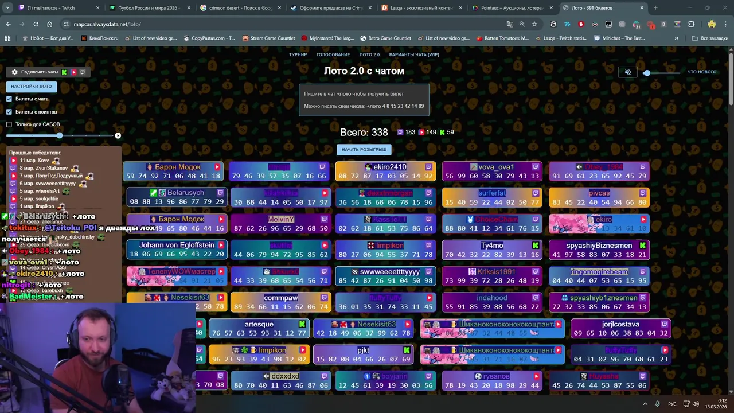
Task: Click Kick ticket count icon near 59
Action: tap(442, 132)
